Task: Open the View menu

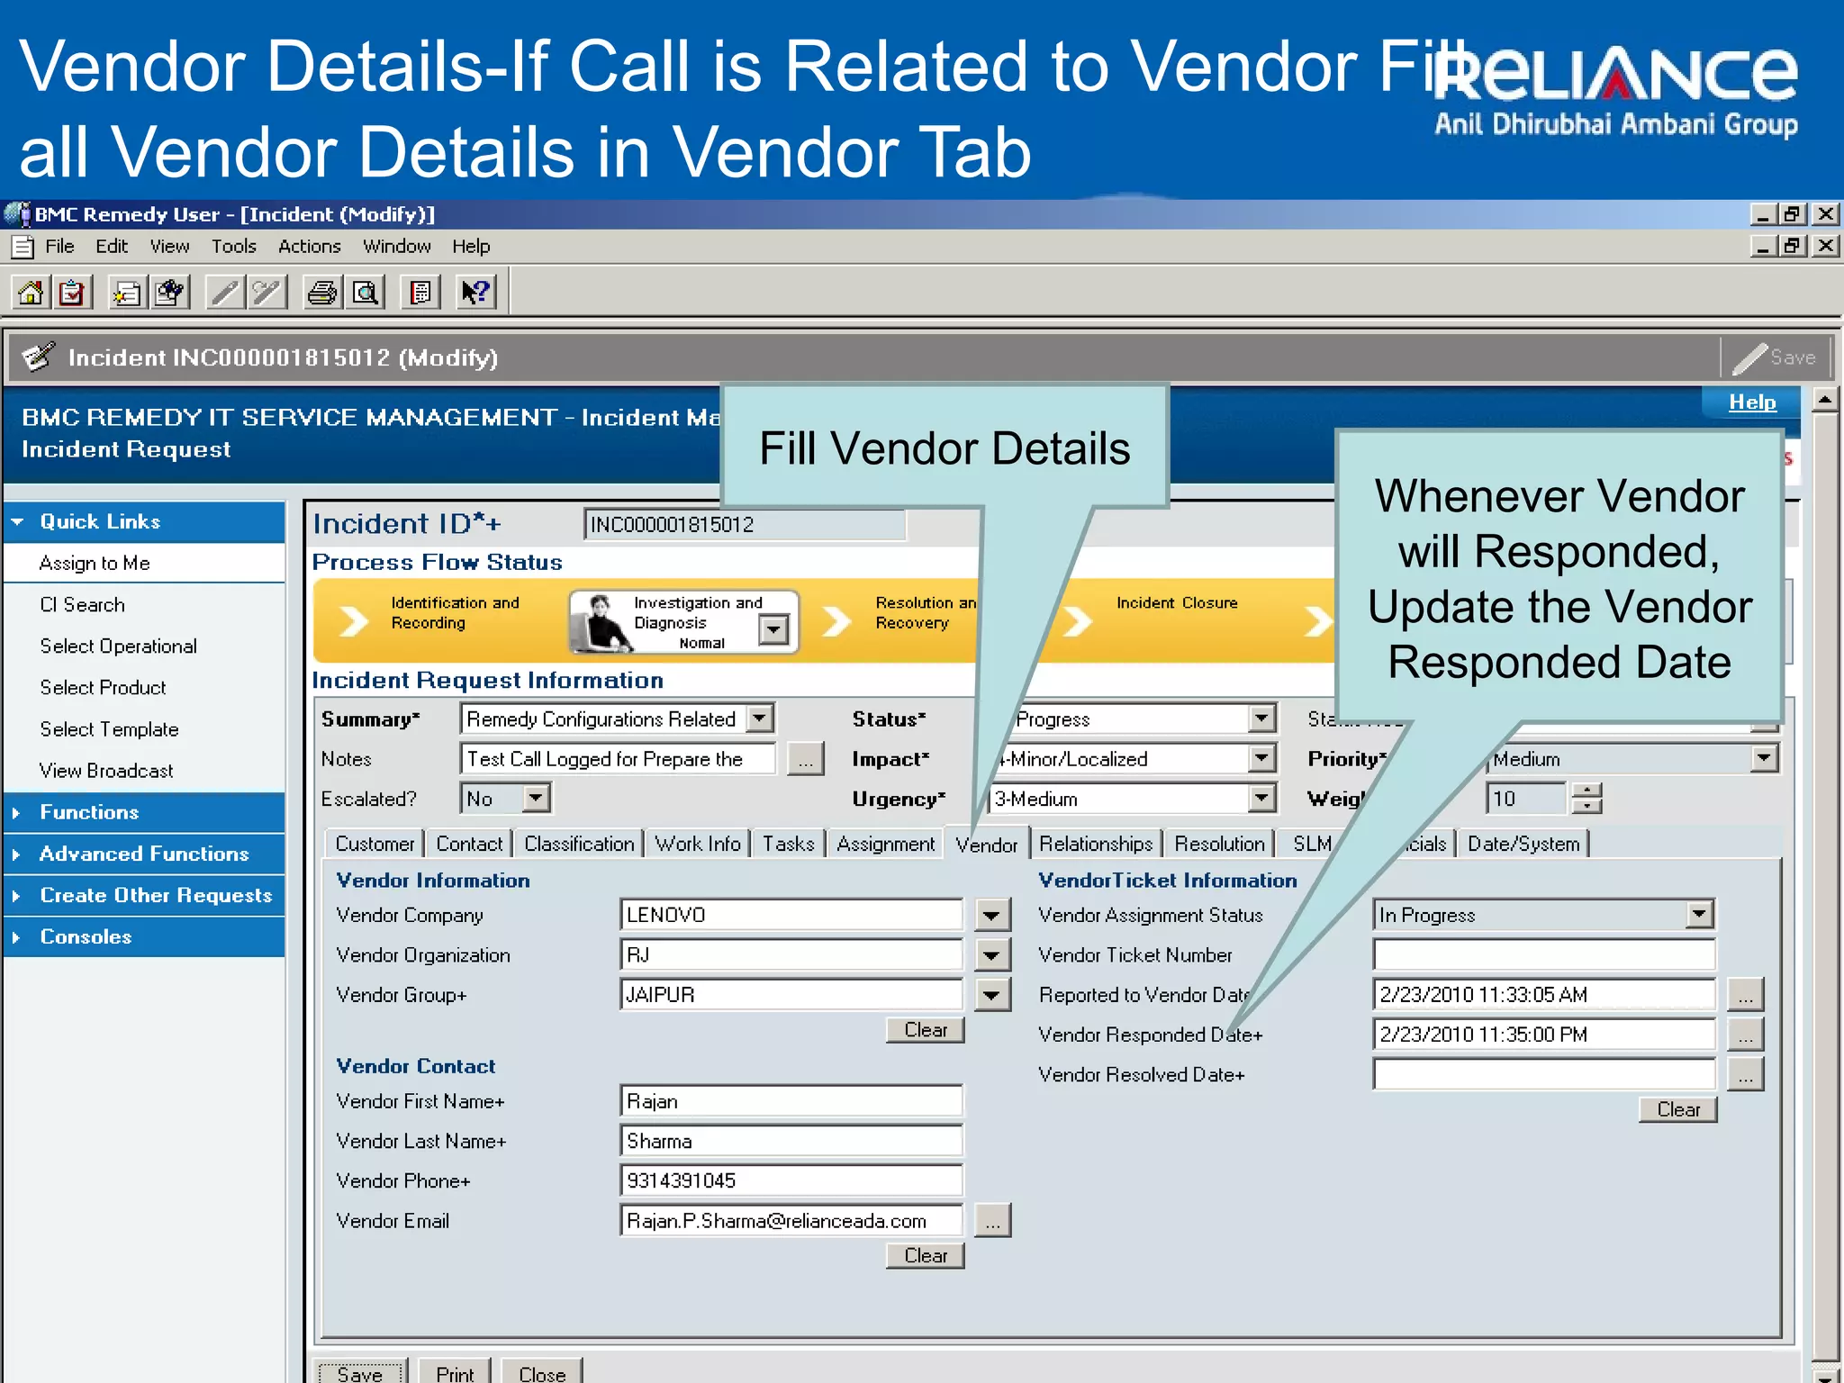Action: (x=169, y=247)
